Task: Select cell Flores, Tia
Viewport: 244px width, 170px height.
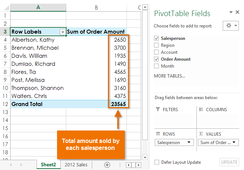Action: tap(38, 72)
